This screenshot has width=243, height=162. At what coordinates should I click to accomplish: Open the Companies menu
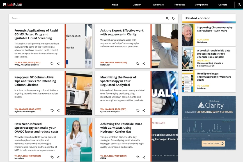point(201,5)
